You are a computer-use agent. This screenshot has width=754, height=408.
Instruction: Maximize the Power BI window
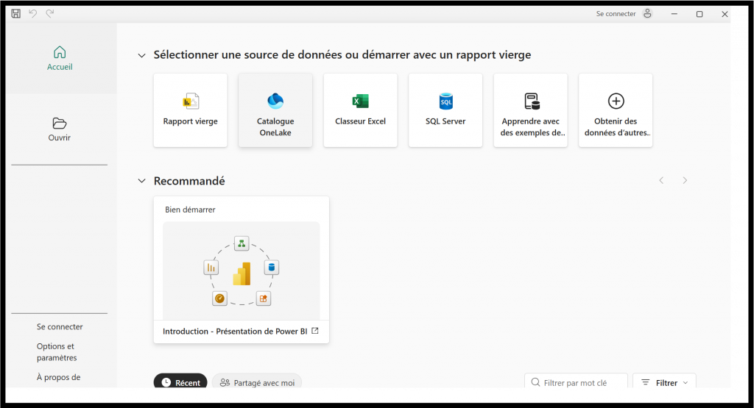(x=700, y=14)
